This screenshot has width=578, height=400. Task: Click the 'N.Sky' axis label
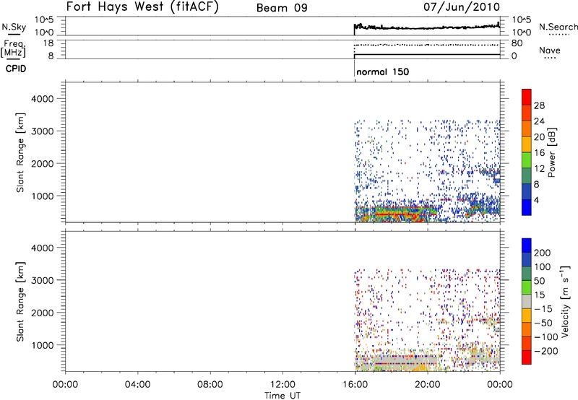pyautogui.click(x=14, y=27)
